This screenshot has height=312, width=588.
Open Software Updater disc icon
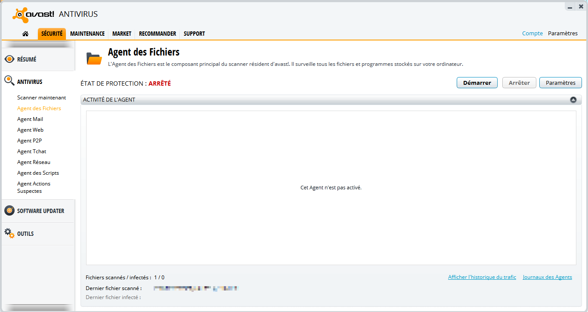click(x=9, y=211)
